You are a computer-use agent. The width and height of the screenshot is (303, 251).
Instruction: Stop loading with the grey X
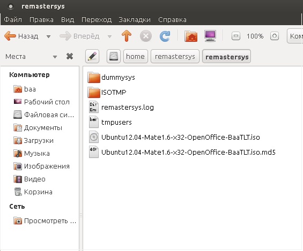coord(146,36)
